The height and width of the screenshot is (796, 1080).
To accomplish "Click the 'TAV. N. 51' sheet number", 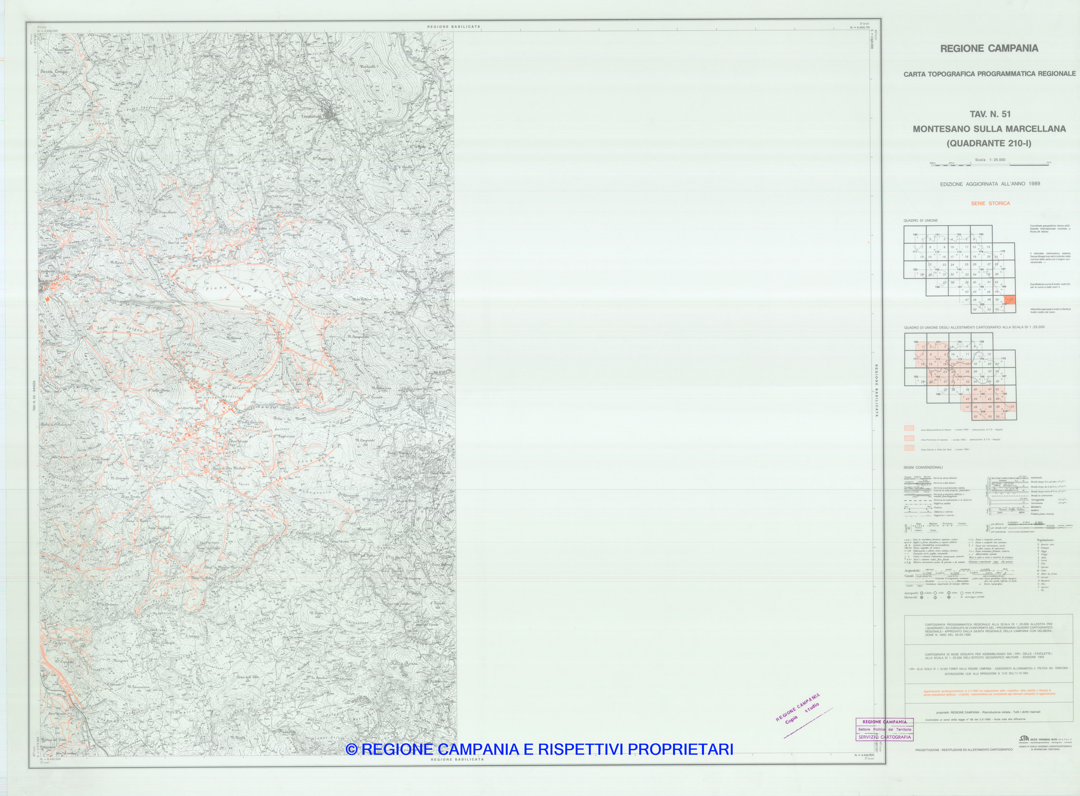I will pyautogui.click(x=990, y=114).
